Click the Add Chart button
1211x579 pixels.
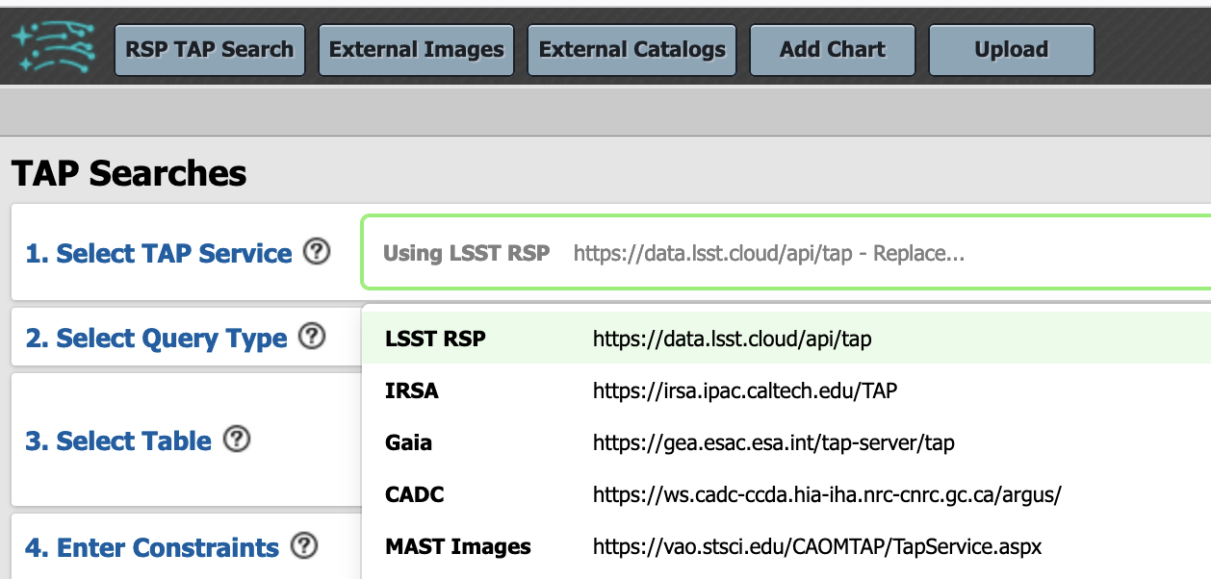833,50
